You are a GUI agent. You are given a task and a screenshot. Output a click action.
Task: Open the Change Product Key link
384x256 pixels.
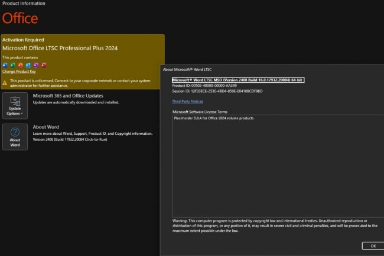click(x=19, y=72)
